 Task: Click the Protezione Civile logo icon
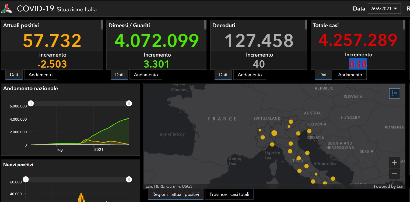pyautogui.click(x=7, y=9)
